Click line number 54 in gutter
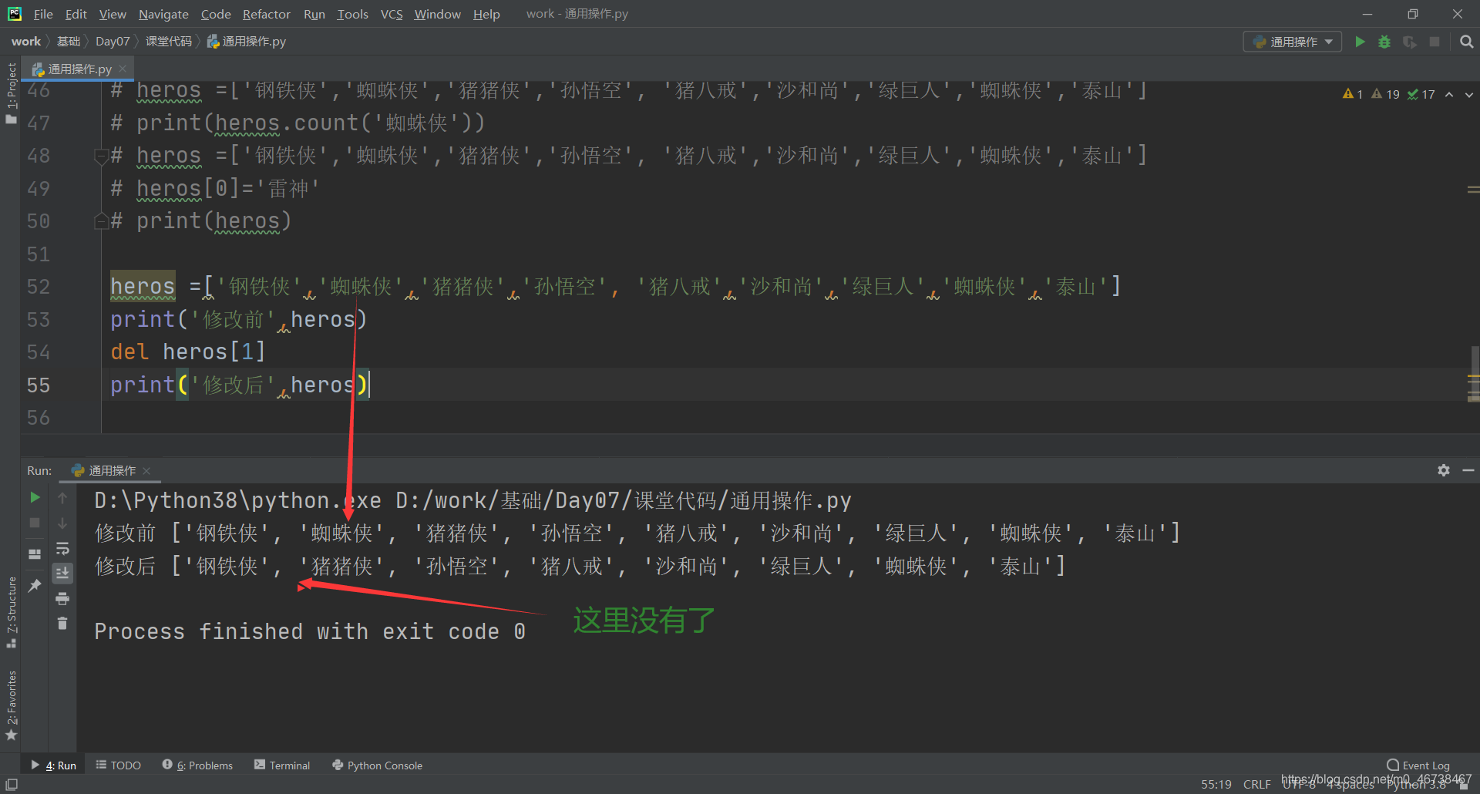The image size is (1480, 794). 39,352
